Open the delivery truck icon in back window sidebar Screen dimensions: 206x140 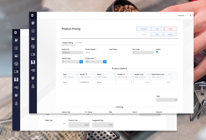point(16,72)
